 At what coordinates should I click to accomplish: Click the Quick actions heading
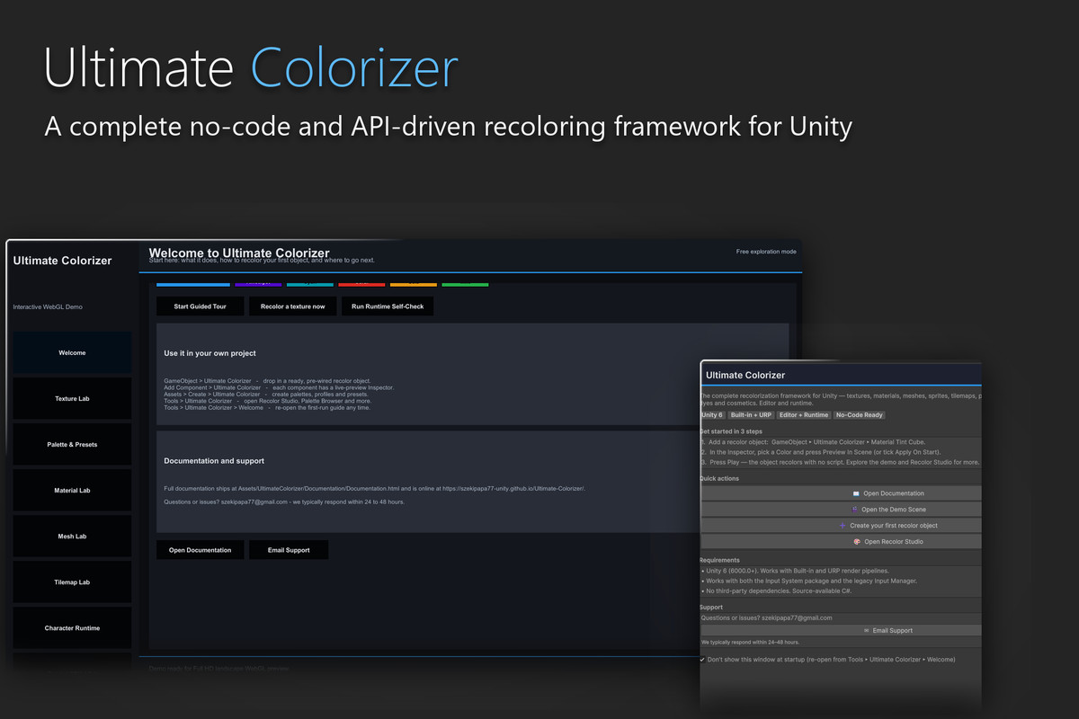719,479
